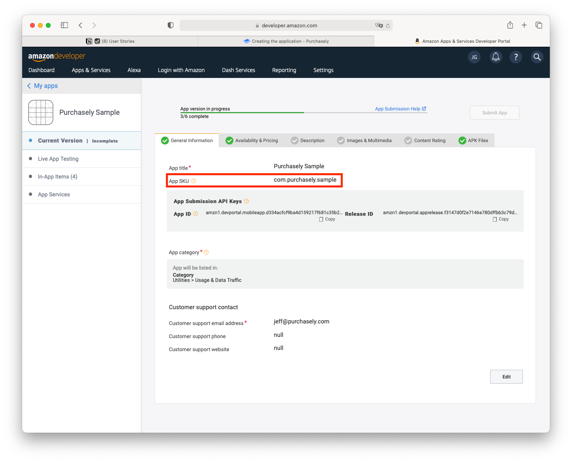Open the Dash Services menu

pos(239,70)
